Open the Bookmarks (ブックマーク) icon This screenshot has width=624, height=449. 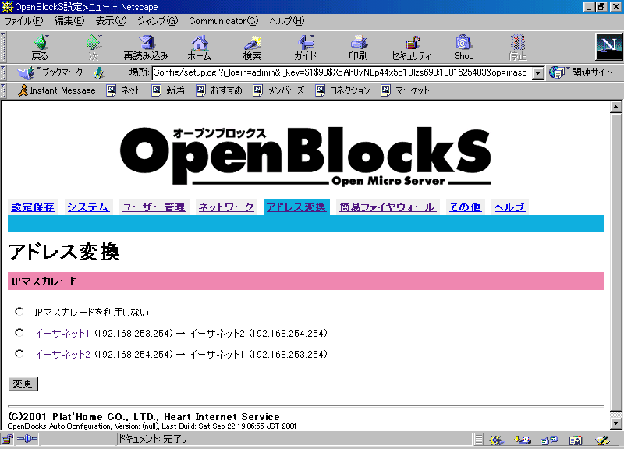pos(50,72)
